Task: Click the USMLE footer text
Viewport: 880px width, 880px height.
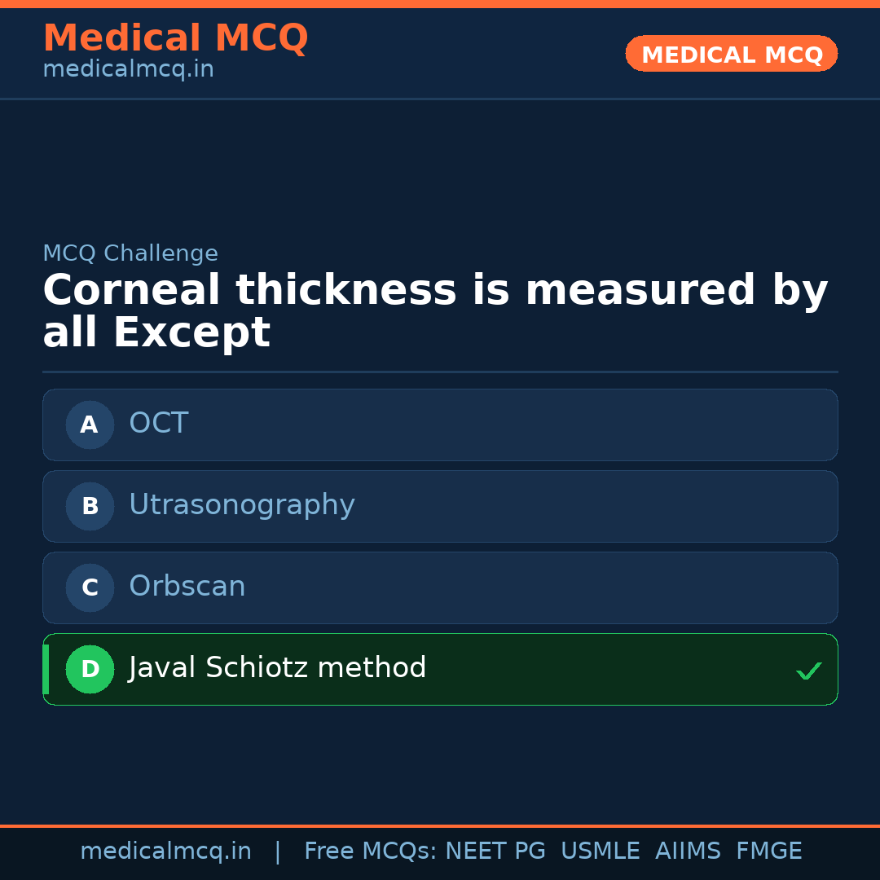Action: (x=600, y=851)
